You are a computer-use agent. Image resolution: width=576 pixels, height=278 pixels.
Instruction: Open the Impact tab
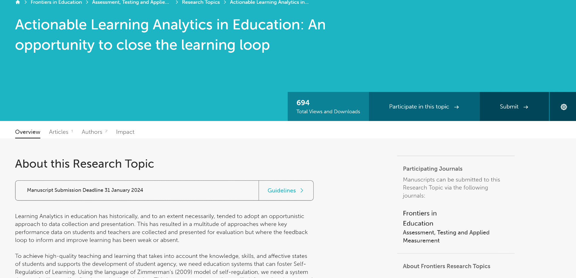[x=125, y=132]
